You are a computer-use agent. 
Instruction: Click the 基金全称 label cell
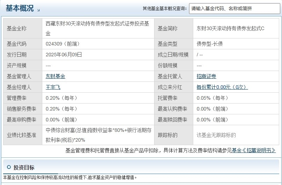point(23,28)
